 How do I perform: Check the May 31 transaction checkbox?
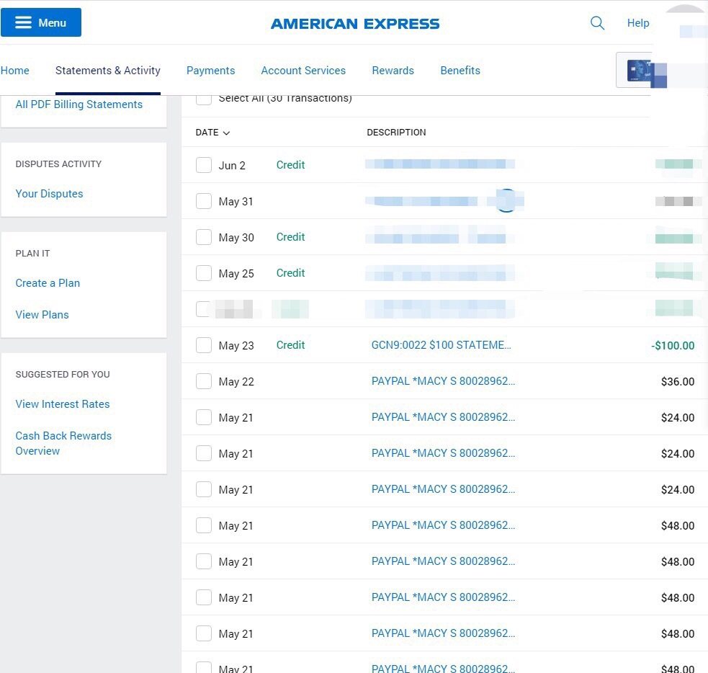pos(204,201)
